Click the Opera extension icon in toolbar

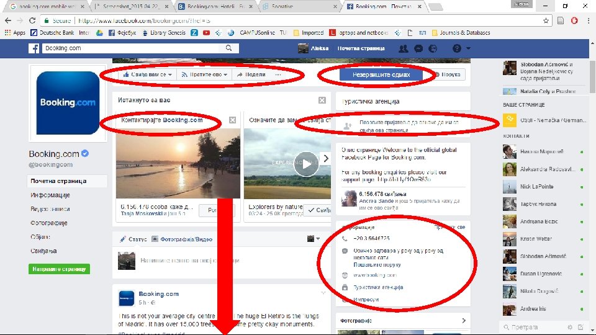click(x=574, y=20)
